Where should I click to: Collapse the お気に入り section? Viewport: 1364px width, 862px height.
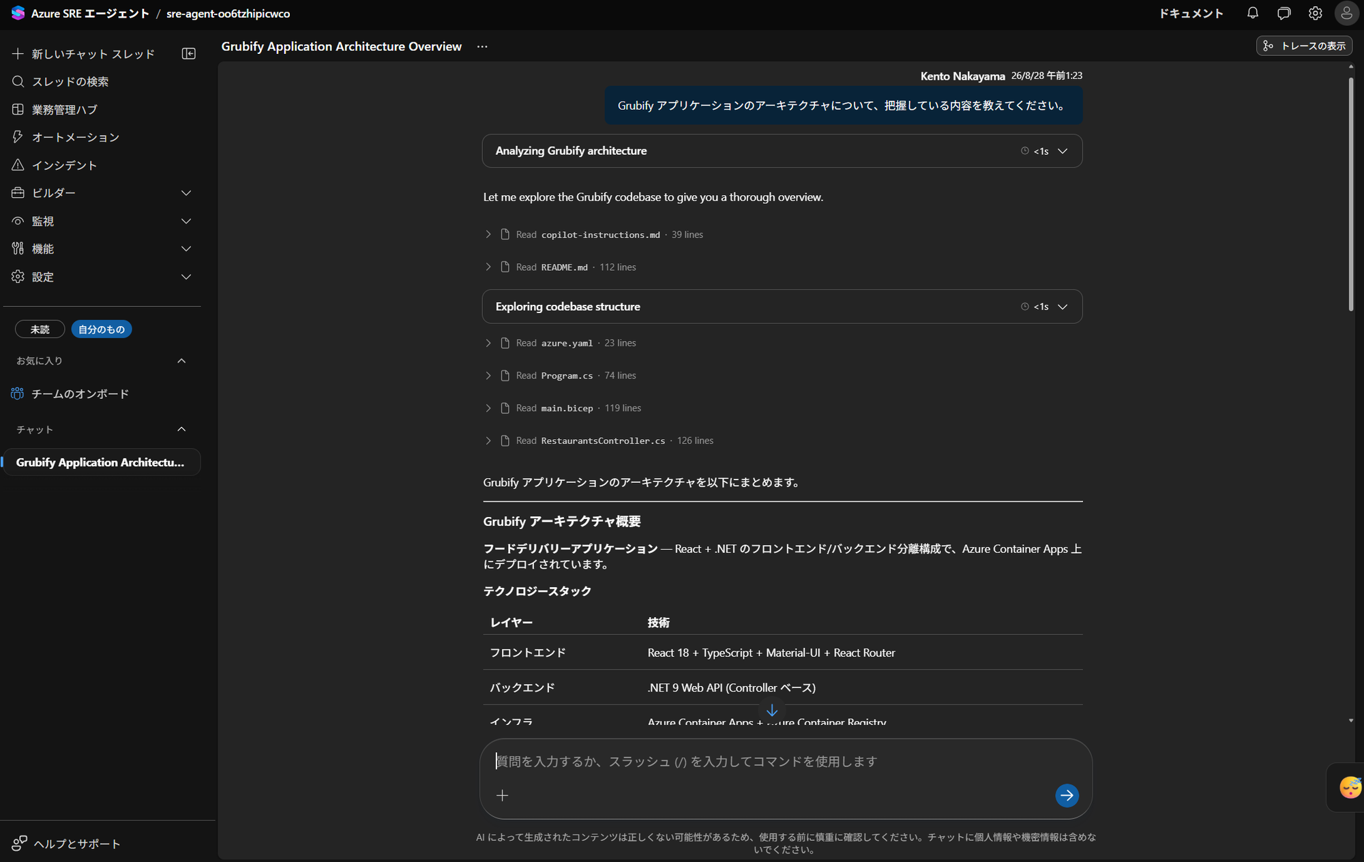pyautogui.click(x=181, y=361)
